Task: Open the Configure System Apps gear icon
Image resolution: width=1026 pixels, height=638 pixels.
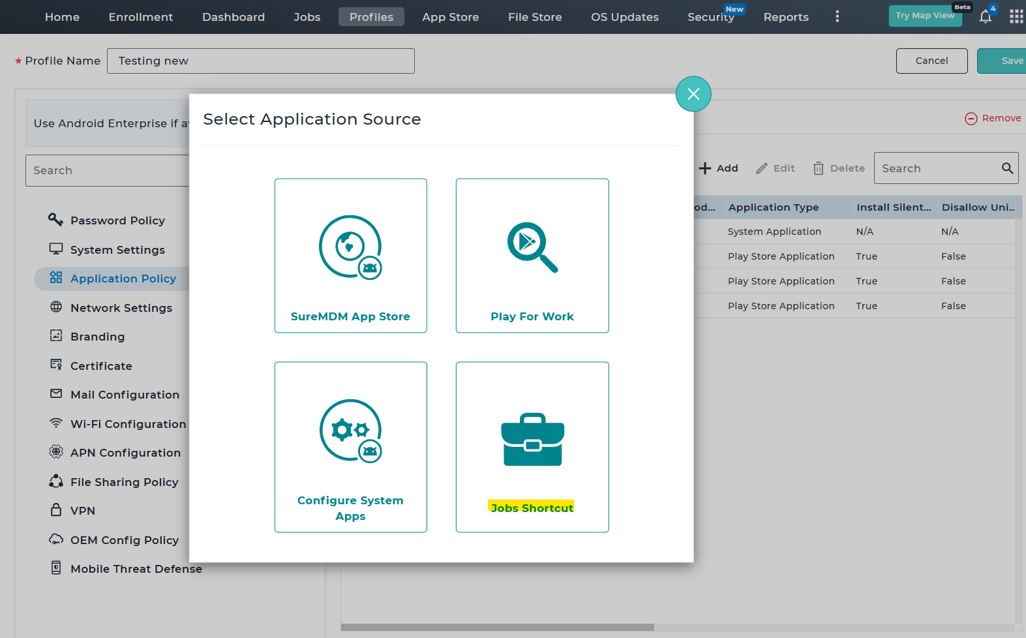Action: pyautogui.click(x=350, y=431)
